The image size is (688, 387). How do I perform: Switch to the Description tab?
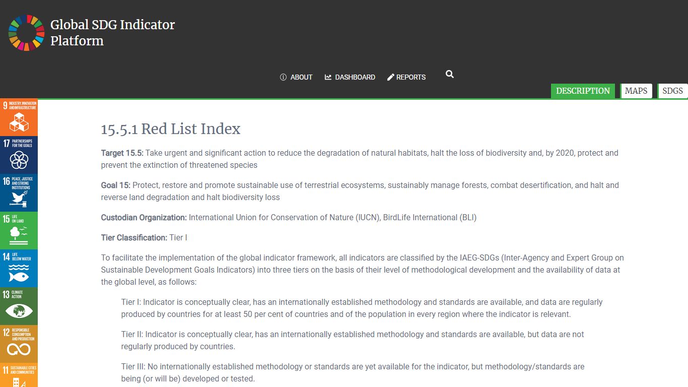(x=583, y=91)
